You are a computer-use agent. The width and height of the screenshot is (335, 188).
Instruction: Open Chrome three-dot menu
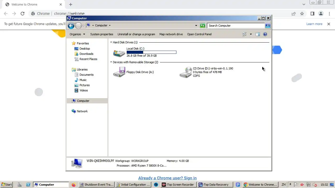(x=329, y=14)
